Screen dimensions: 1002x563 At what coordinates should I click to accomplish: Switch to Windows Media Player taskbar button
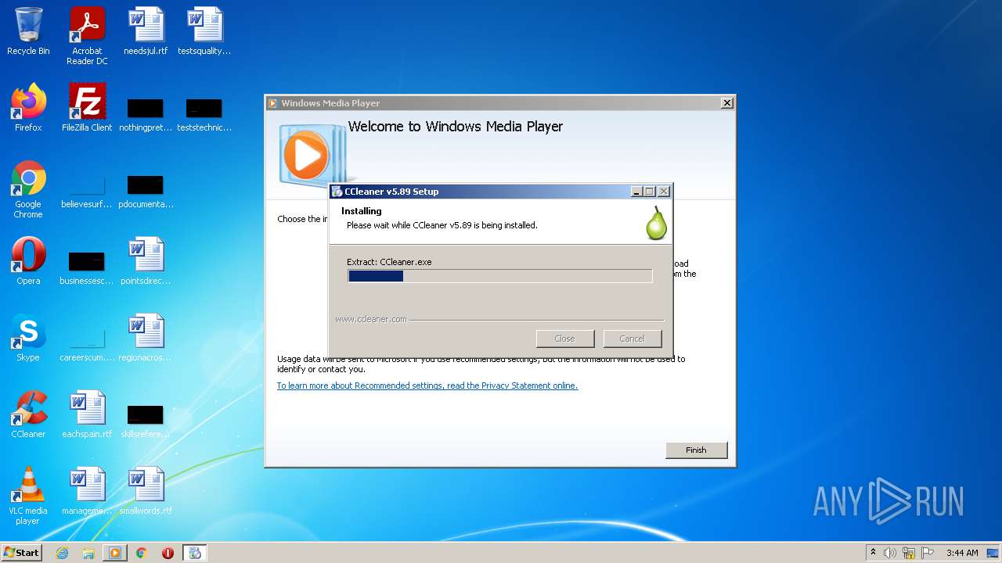114,553
